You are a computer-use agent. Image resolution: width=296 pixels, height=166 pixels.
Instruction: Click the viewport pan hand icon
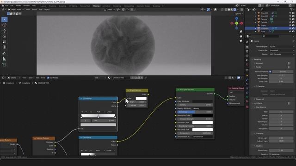[x=241, y=36]
